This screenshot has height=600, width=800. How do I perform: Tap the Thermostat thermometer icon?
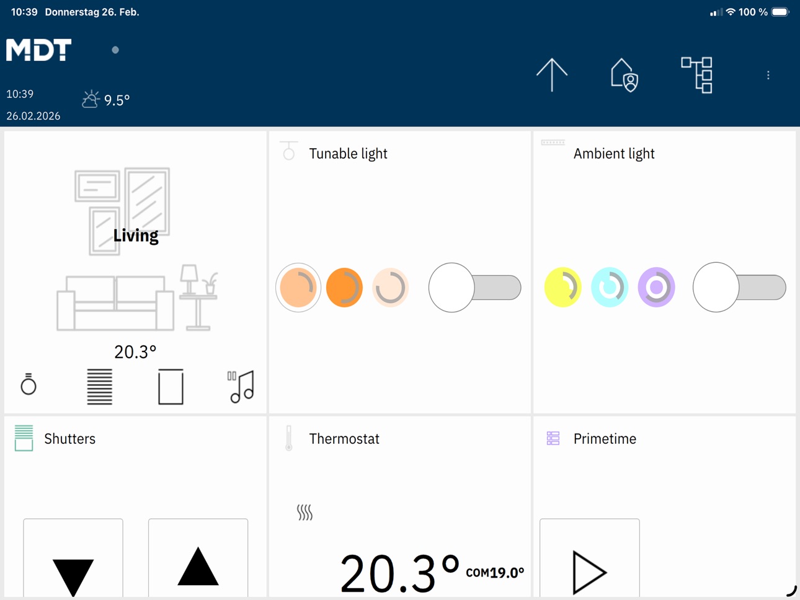click(x=288, y=438)
